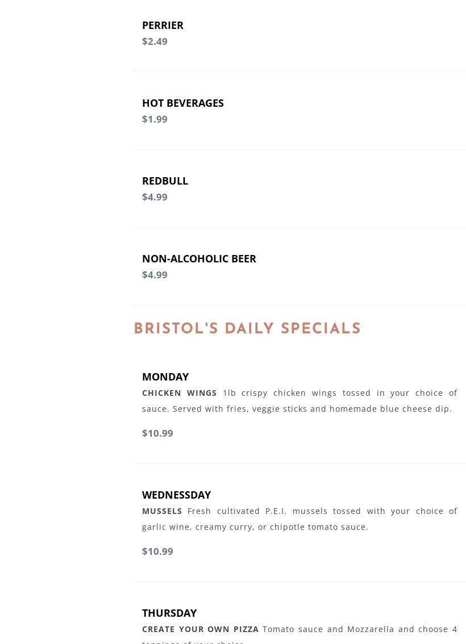Select the CHICKEN WINGS bold label
Screen dimensions: 466x644
pyautogui.click(x=180, y=393)
